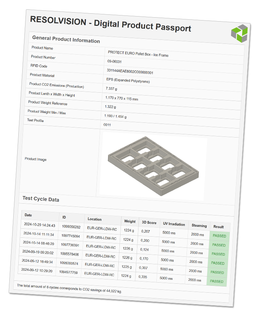
Task: Select RFID code 331144AEAE8002C000000001
Action: [130, 71]
